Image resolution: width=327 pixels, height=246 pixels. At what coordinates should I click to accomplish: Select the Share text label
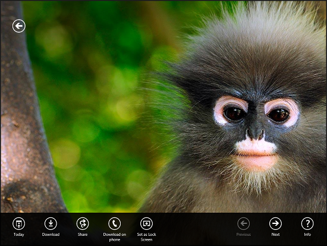[83, 235]
